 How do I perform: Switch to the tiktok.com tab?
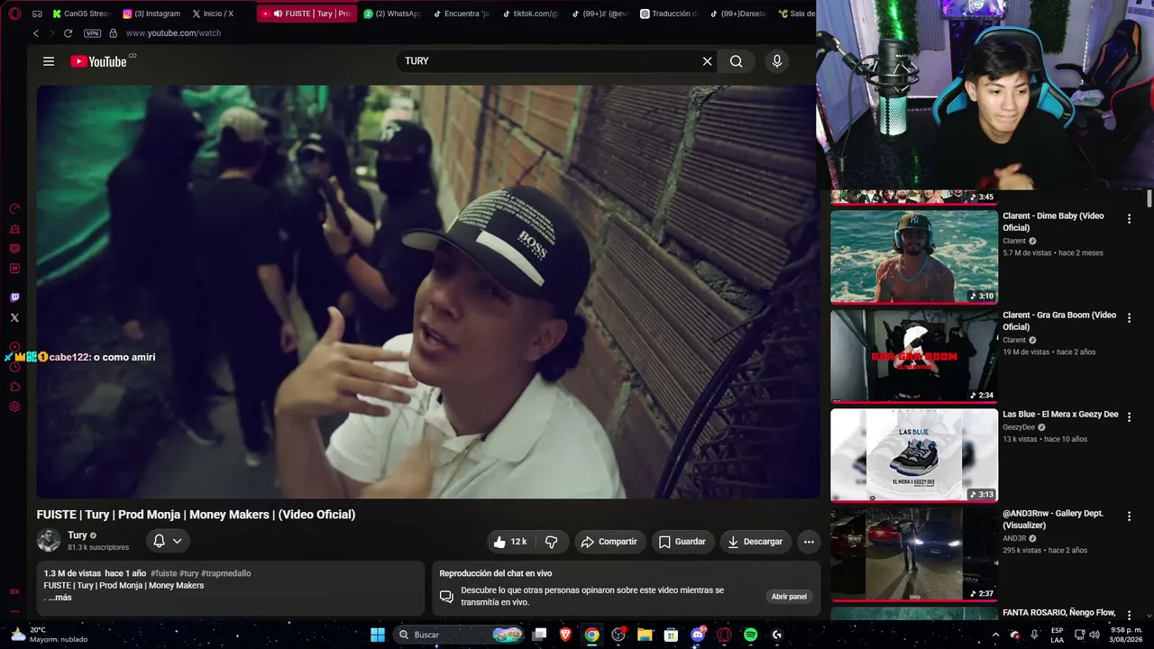pyautogui.click(x=530, y=14)
